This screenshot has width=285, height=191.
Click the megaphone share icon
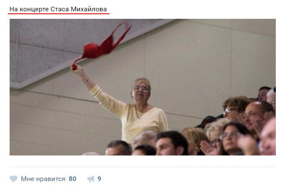[91, 179]
